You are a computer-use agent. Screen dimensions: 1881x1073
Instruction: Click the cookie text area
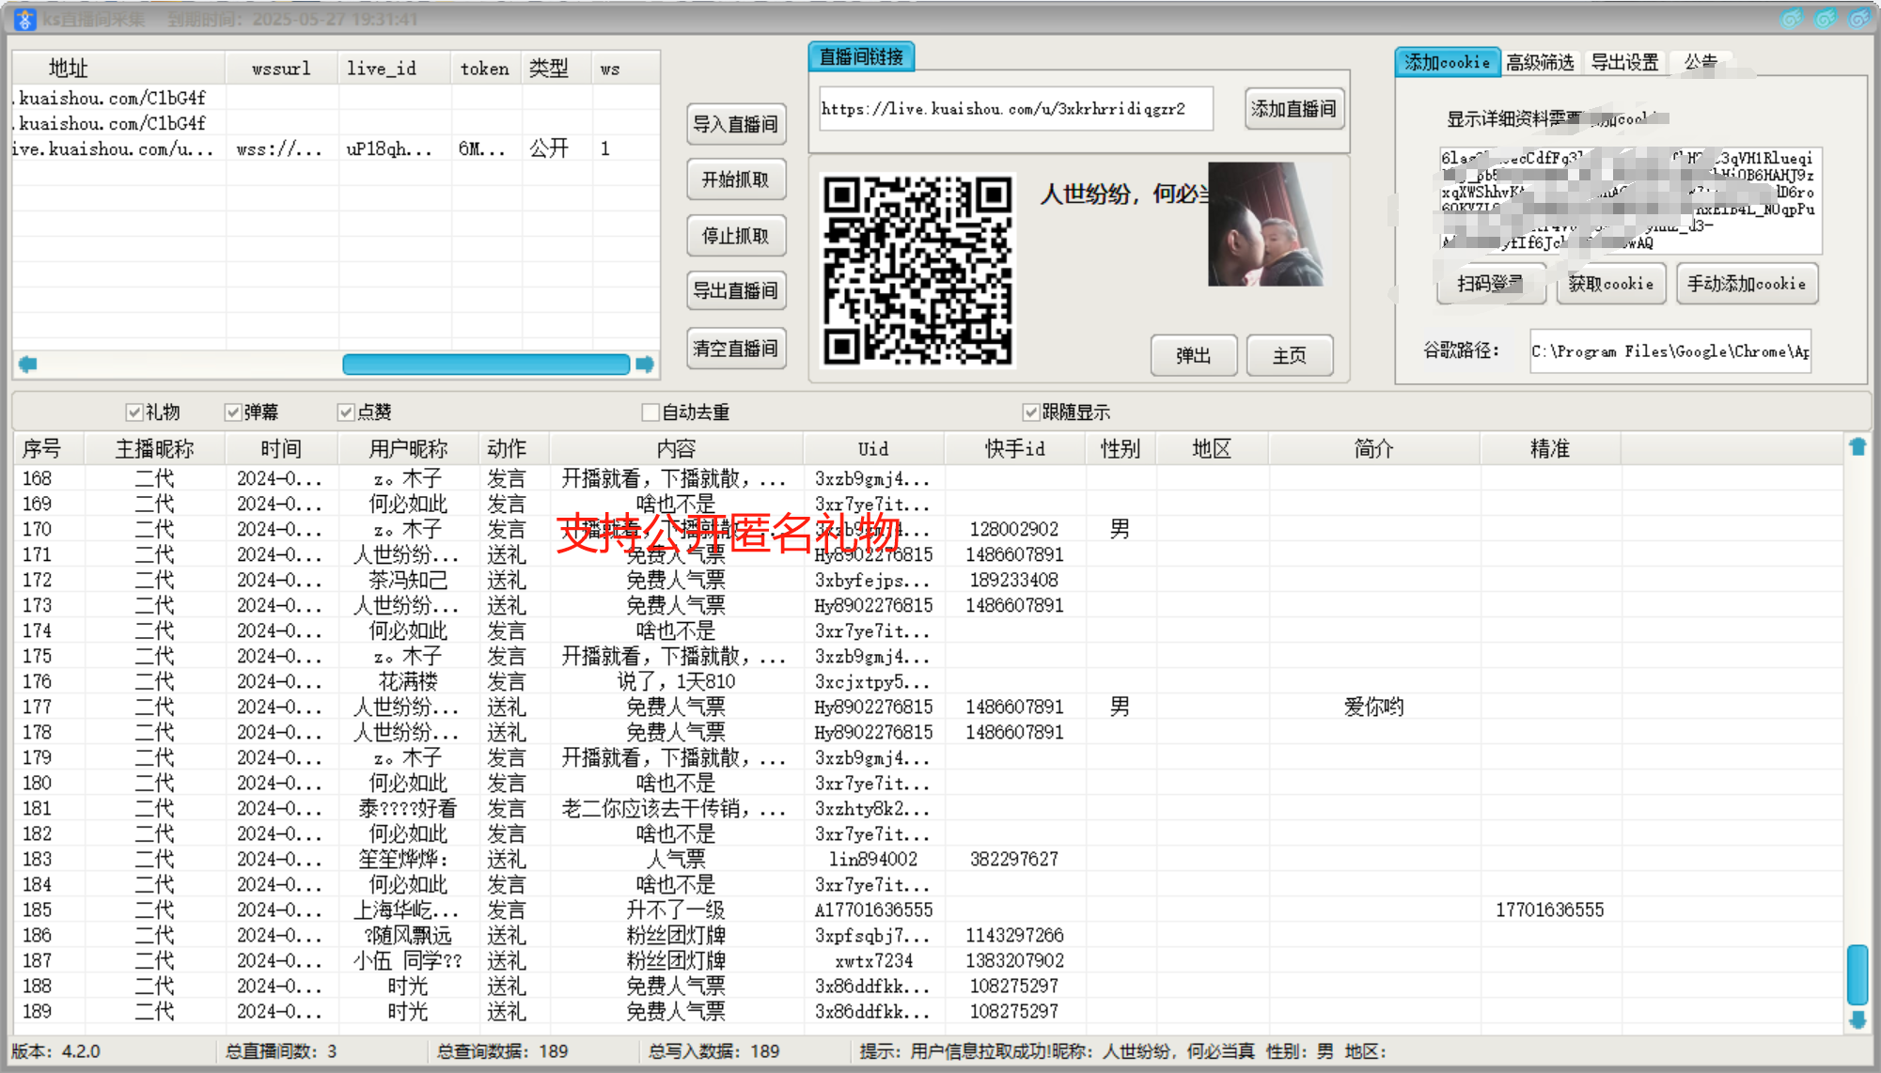tap(1630, 200)
